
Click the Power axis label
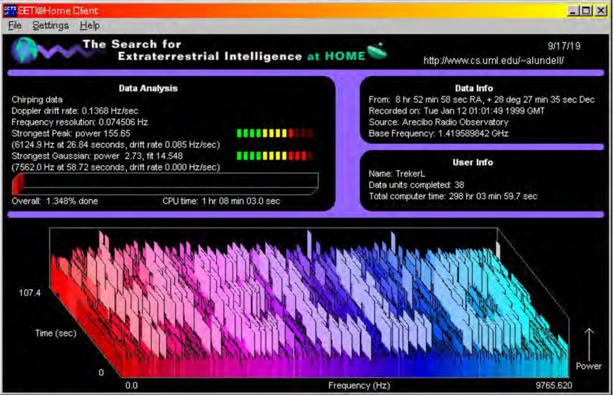click(589, 366)
